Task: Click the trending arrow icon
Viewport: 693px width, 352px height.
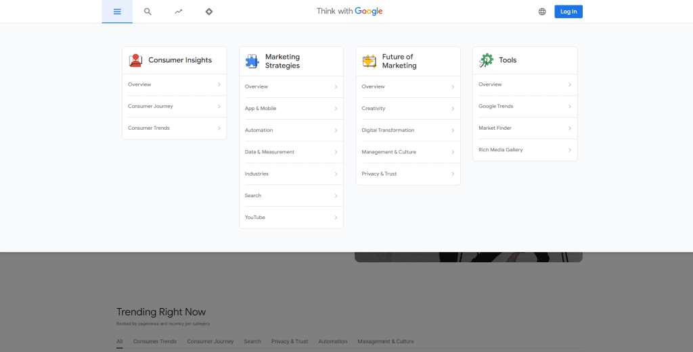Action: (x=179, y=11)
